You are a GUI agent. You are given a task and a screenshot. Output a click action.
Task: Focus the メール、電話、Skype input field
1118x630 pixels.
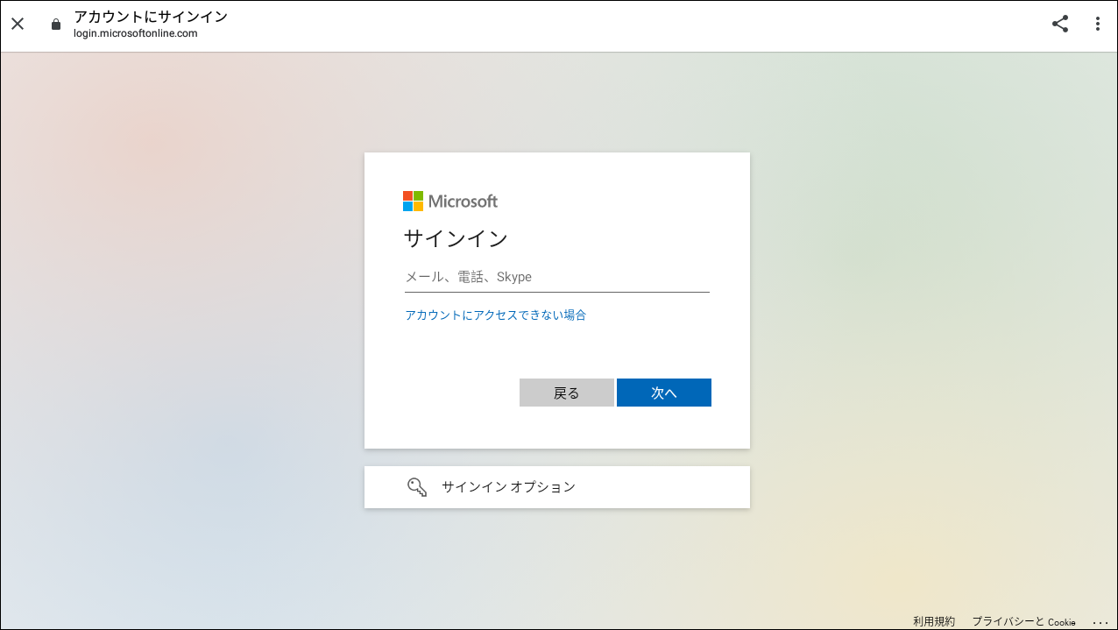coord(556,278)
